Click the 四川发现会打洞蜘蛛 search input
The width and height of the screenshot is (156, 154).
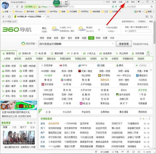coord(77,44)
